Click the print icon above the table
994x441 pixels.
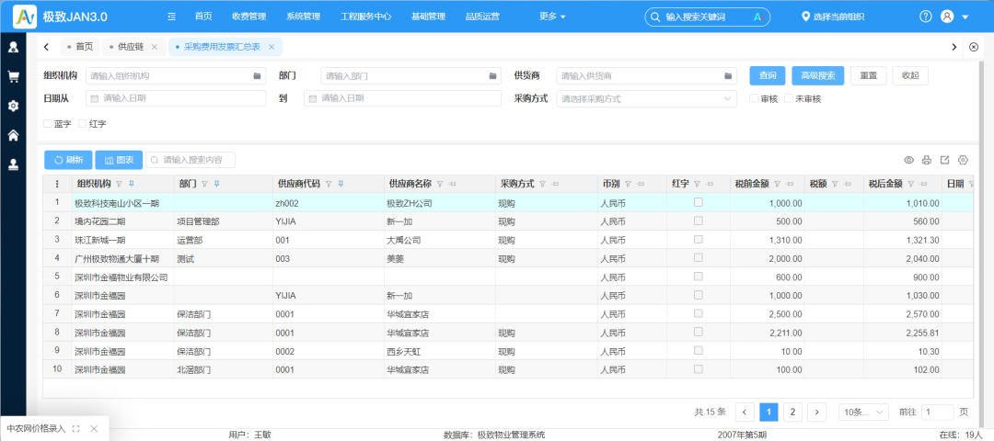click(x=927, y=160)
